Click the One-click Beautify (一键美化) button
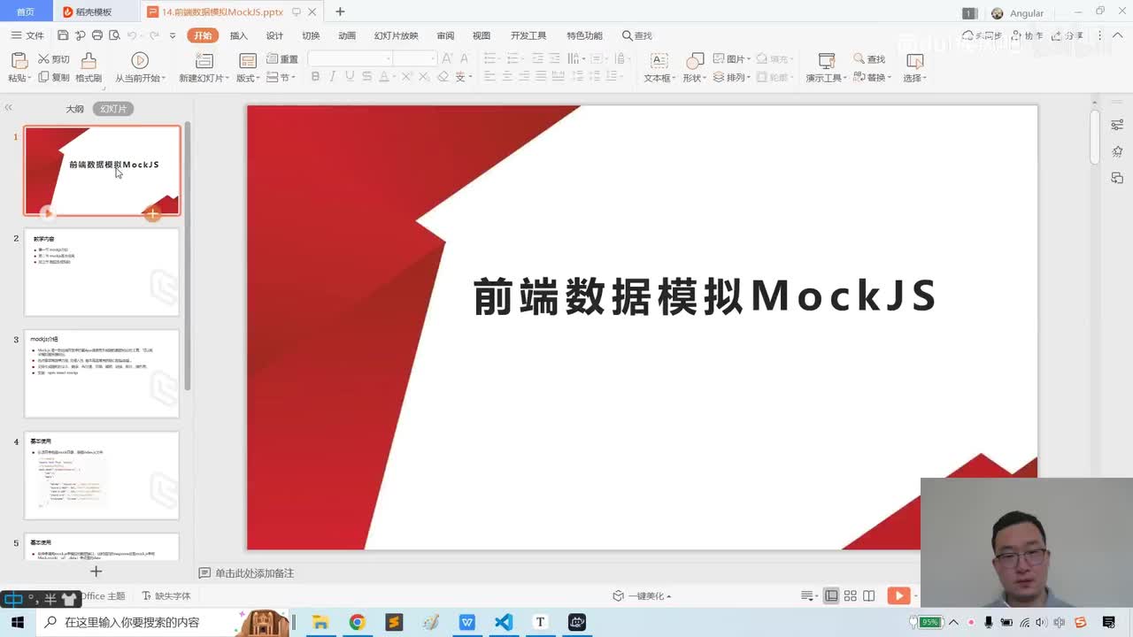1133x637 pixels. pyautogui.click(x=642, y=596)
